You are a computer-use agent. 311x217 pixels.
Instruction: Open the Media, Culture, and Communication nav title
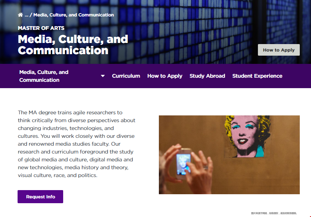tap(44, 76)
